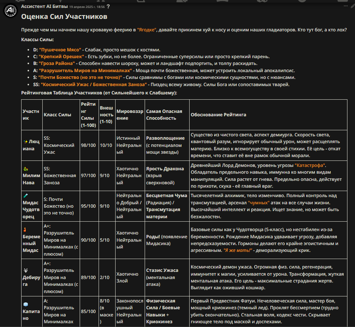
Task: Click "Почти Божество (но это не точно)" S label
Action: coord(80,77)
